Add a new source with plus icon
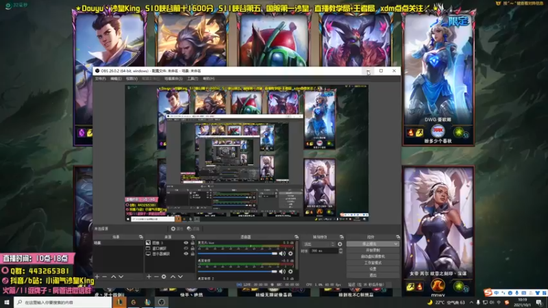The height and width of the screenshot is (308, 548). tap(149, 277)
